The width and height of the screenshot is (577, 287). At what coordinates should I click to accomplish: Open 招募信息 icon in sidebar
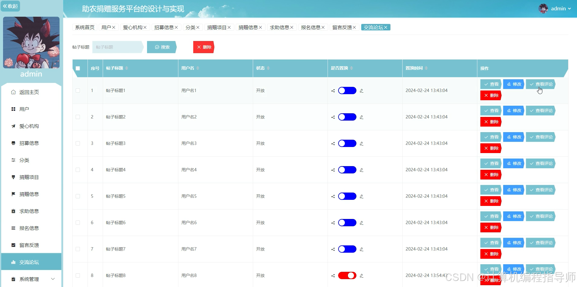tap(13, 143)
